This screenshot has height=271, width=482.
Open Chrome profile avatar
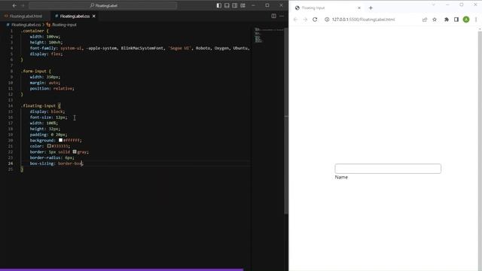[466, 20]
